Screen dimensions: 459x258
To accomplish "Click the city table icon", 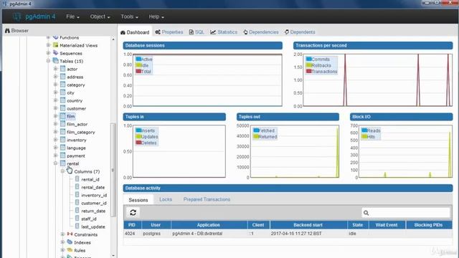I will 62,92.
